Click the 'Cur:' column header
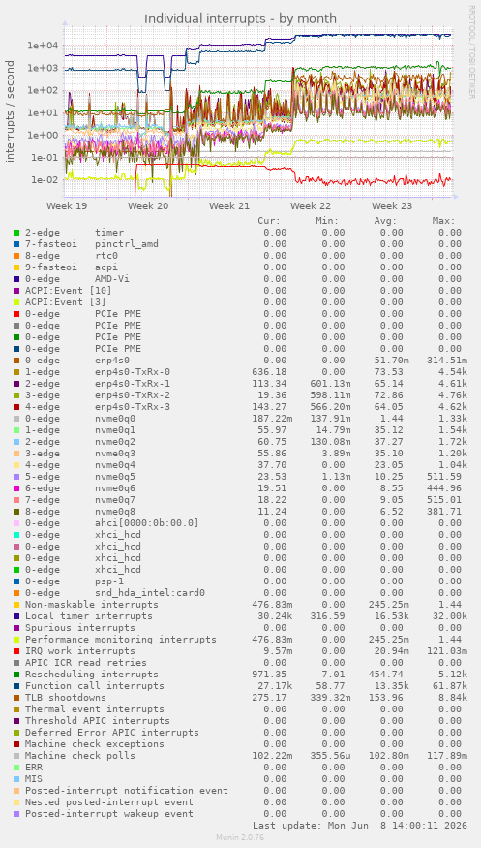The width and height of the screenshot is (481, 848). (x=269, y=221)
